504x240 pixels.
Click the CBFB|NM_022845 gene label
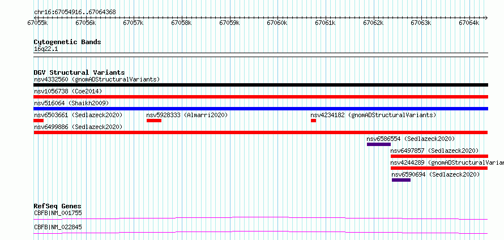(x=58, y=227)
